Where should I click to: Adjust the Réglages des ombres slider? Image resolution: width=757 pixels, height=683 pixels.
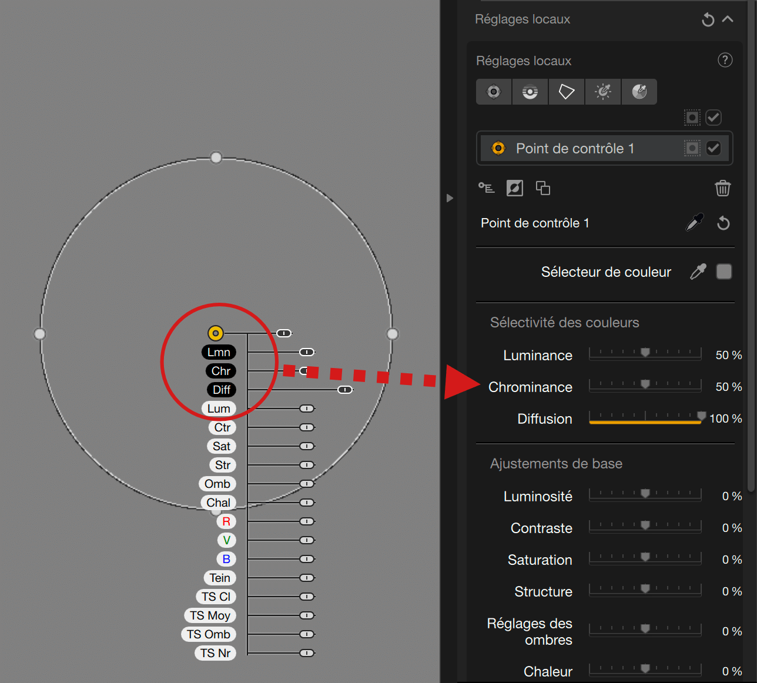point(645,630)
